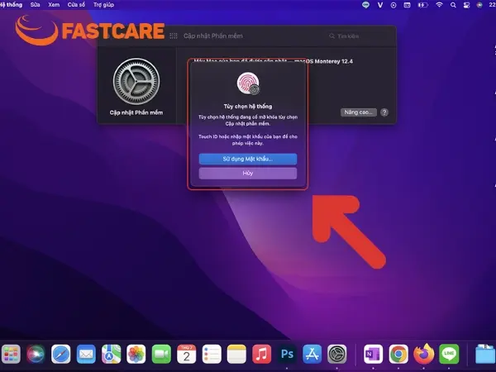Click the Touch ID fingerprint icon
496x372 pixels.
(248, 83)
